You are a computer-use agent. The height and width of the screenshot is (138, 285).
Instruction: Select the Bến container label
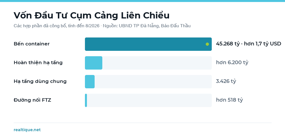[x=32, y=44]
